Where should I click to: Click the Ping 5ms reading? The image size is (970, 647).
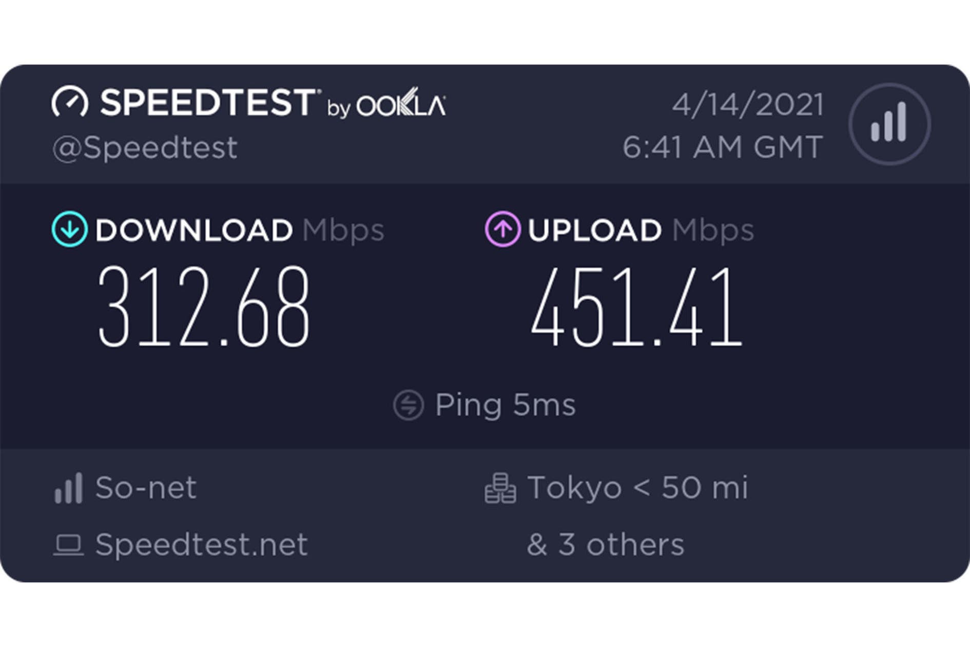(x=506, y=404)
